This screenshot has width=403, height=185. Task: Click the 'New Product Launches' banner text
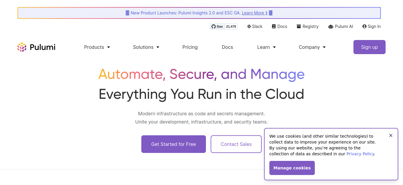coord(186,13)
